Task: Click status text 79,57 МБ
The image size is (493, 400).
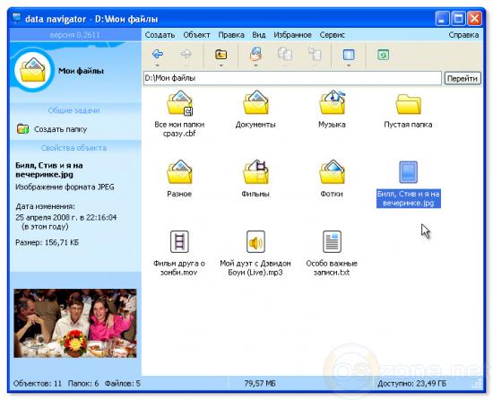Action: click(x=260, y=384)
